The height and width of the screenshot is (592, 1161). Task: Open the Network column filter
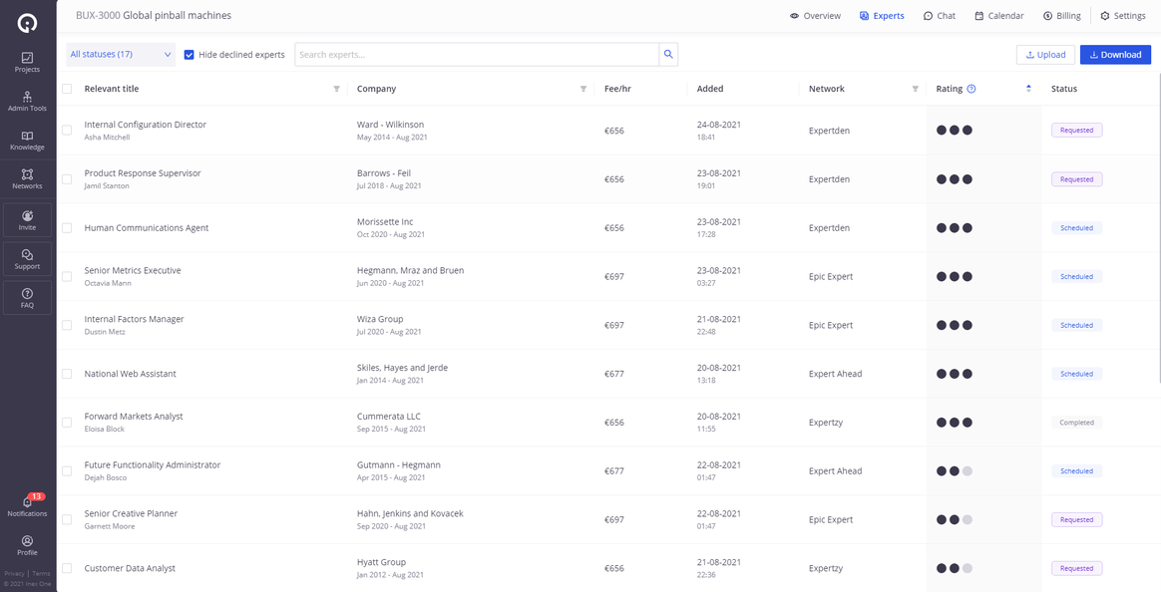point(915,89)
